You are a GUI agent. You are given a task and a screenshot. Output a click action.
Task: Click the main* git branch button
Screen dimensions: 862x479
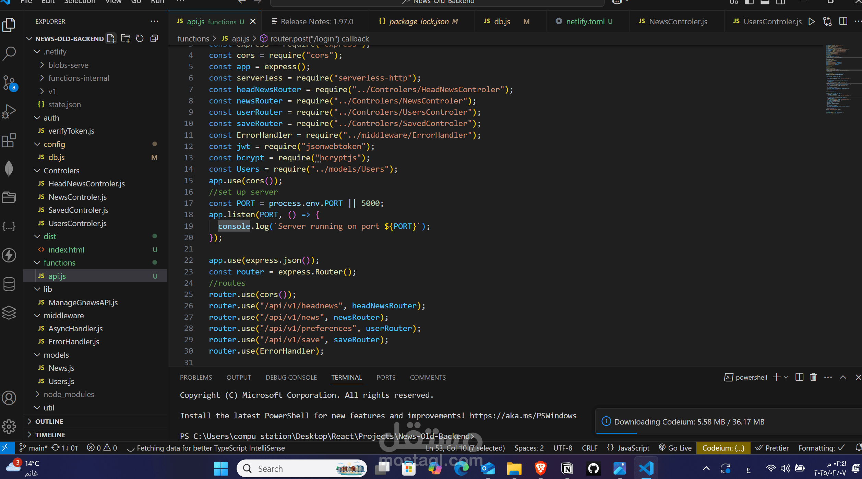click(x=34, y=448)
